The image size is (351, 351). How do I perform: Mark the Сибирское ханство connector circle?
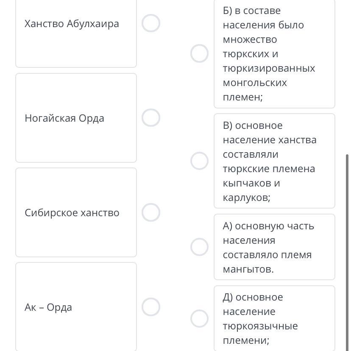click(x=151, y=212)
